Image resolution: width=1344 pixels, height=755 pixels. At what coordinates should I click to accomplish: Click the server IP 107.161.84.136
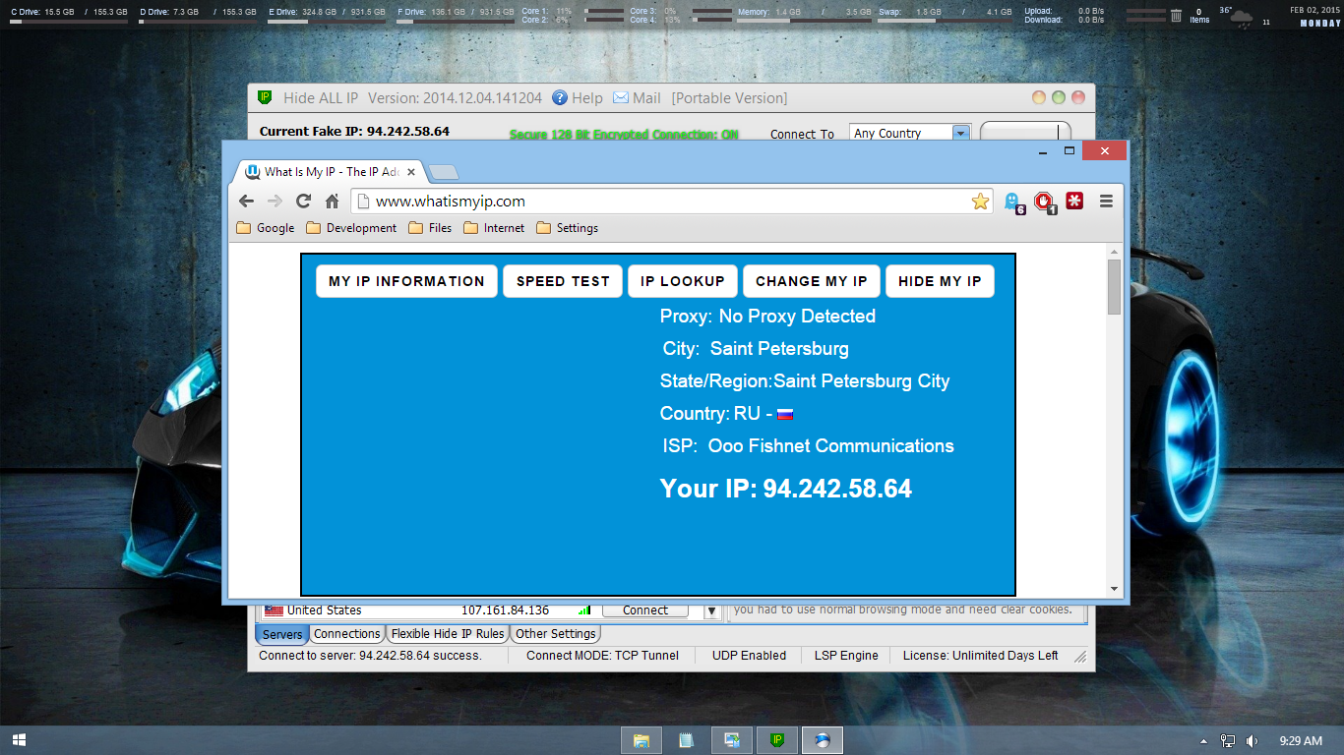coord(505,610)
